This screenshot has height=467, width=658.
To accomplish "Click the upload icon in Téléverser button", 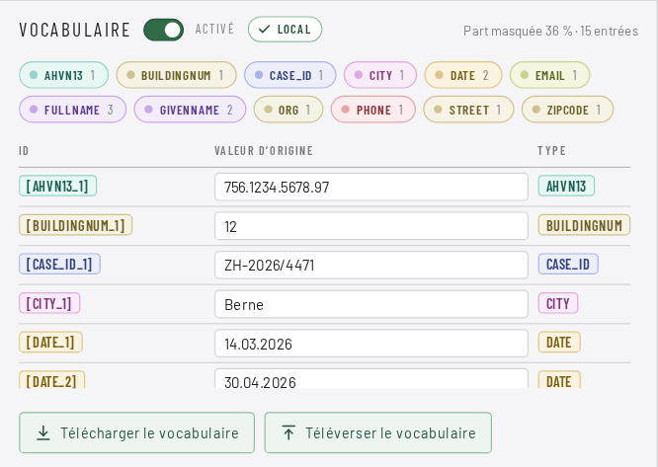I will [x=288, y=432].
